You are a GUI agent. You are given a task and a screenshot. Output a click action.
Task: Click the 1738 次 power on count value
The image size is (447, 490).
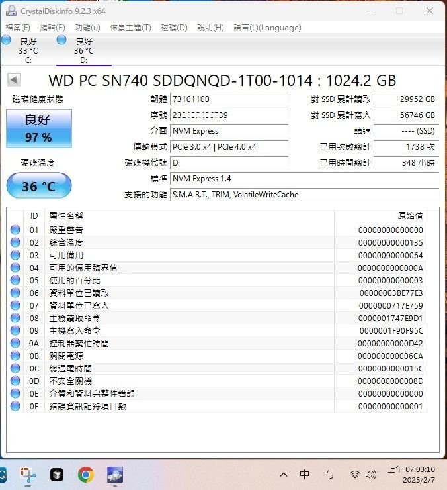coord(406,147)
